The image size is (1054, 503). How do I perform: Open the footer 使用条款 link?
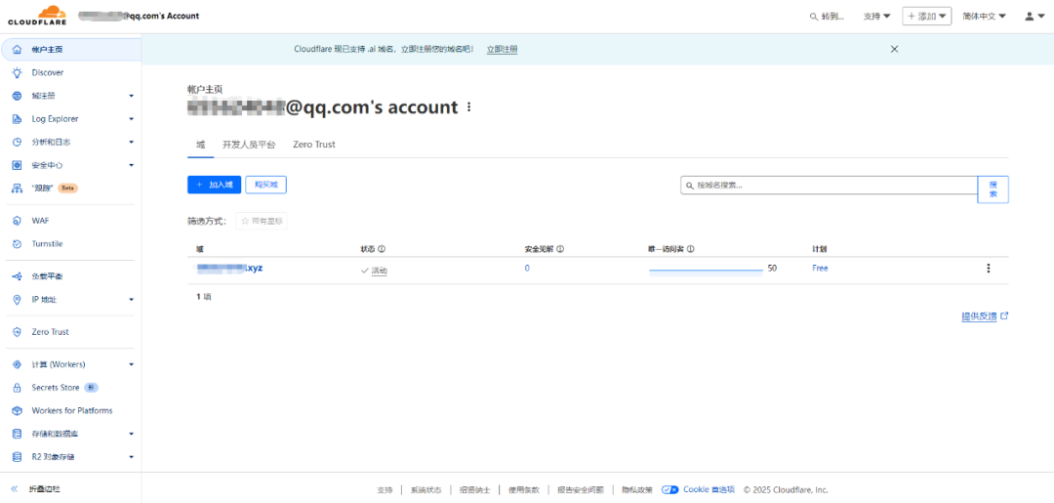coord(524,490)
